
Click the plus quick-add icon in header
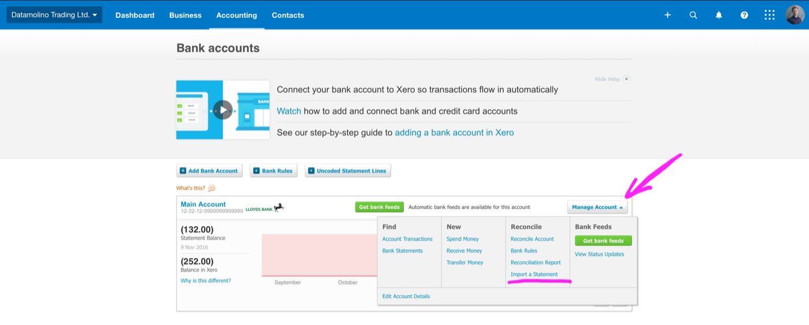click(x=667, y=15)
